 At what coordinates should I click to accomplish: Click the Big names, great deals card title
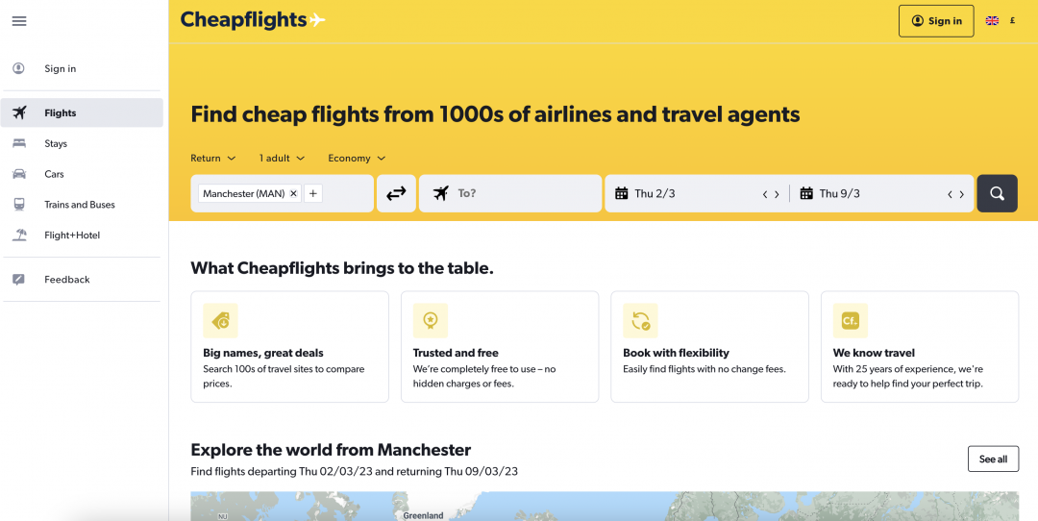tap(263, 353)
